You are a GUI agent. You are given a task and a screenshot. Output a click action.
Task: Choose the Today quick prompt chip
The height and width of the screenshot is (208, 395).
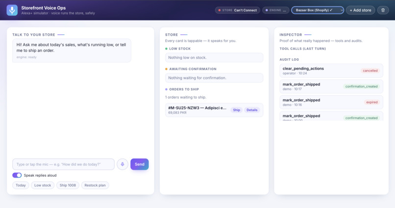pyautogui.click(x=21, y=185)
